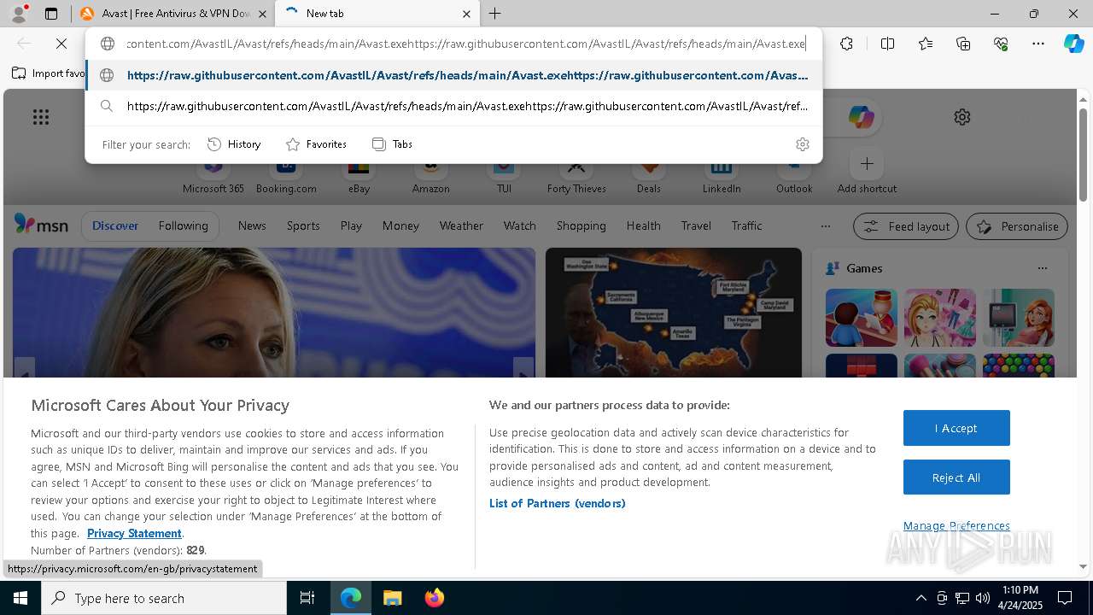1093x615 pixels.
Task: Filter search by Tabs
Action: [x=393, y=144]
